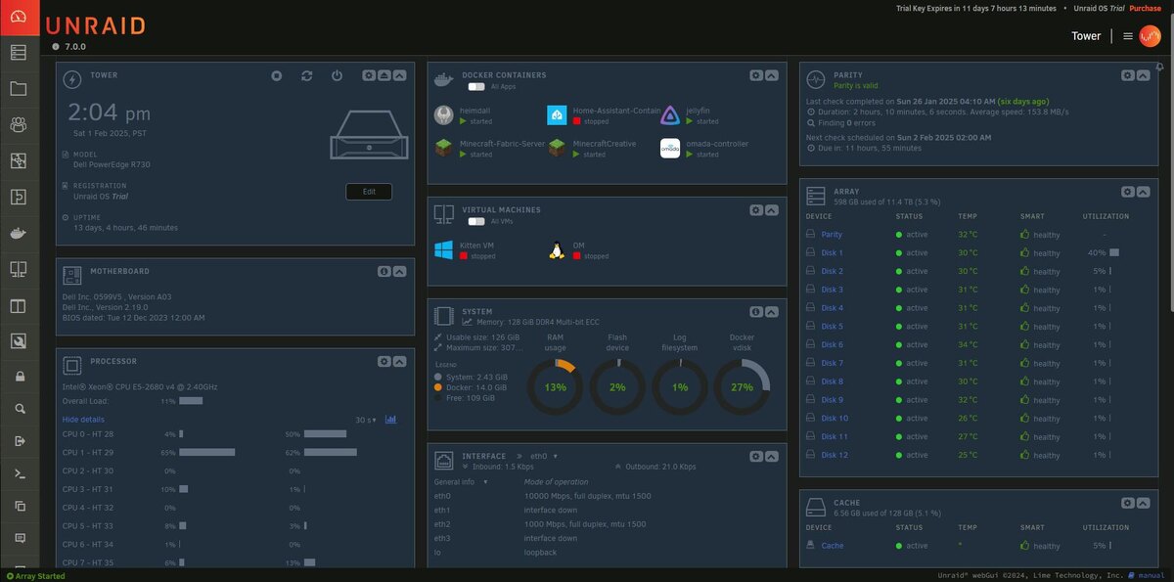Open the General info dropdown

point(461,482)
